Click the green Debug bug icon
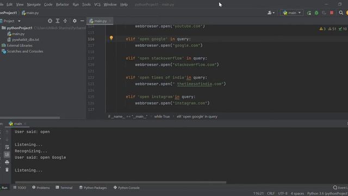 click(x=316, y=13)
